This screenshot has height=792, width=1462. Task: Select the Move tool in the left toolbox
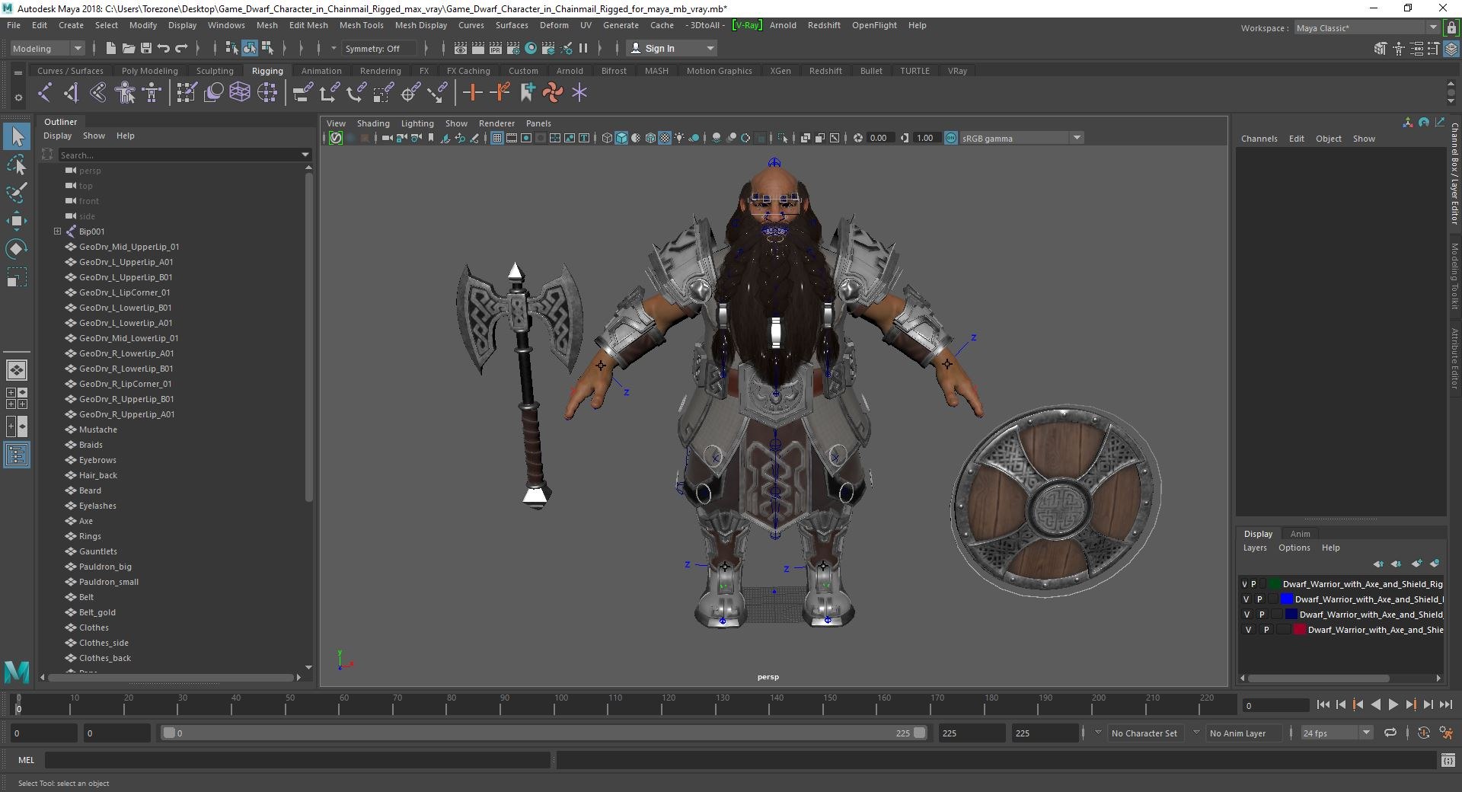pos(16,221)
